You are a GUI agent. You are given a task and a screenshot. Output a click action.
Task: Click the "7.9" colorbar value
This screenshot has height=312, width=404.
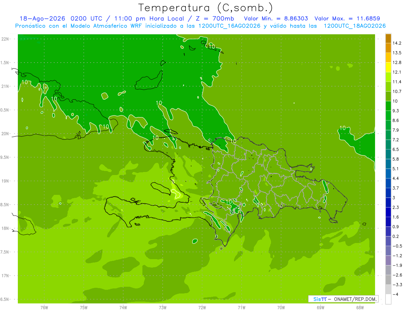tap(396, 130)
